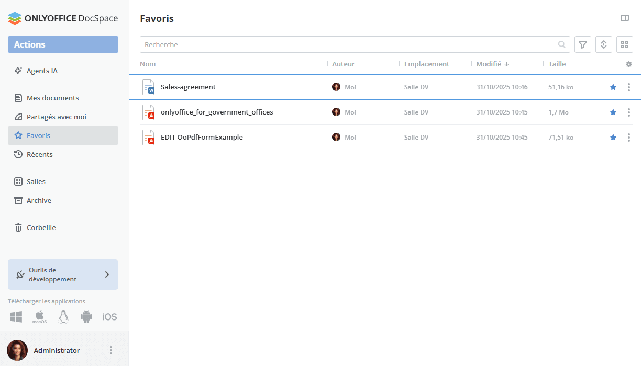Screen dimensions: 641x366
Task: Click the Linux app download icon
Action: point(63,317)
